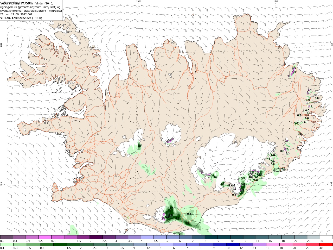The height and width of the screenshot is (250, 333).
Task: Click the 15W longitude label
Action: pyautogui.click(x=276, y=1)
